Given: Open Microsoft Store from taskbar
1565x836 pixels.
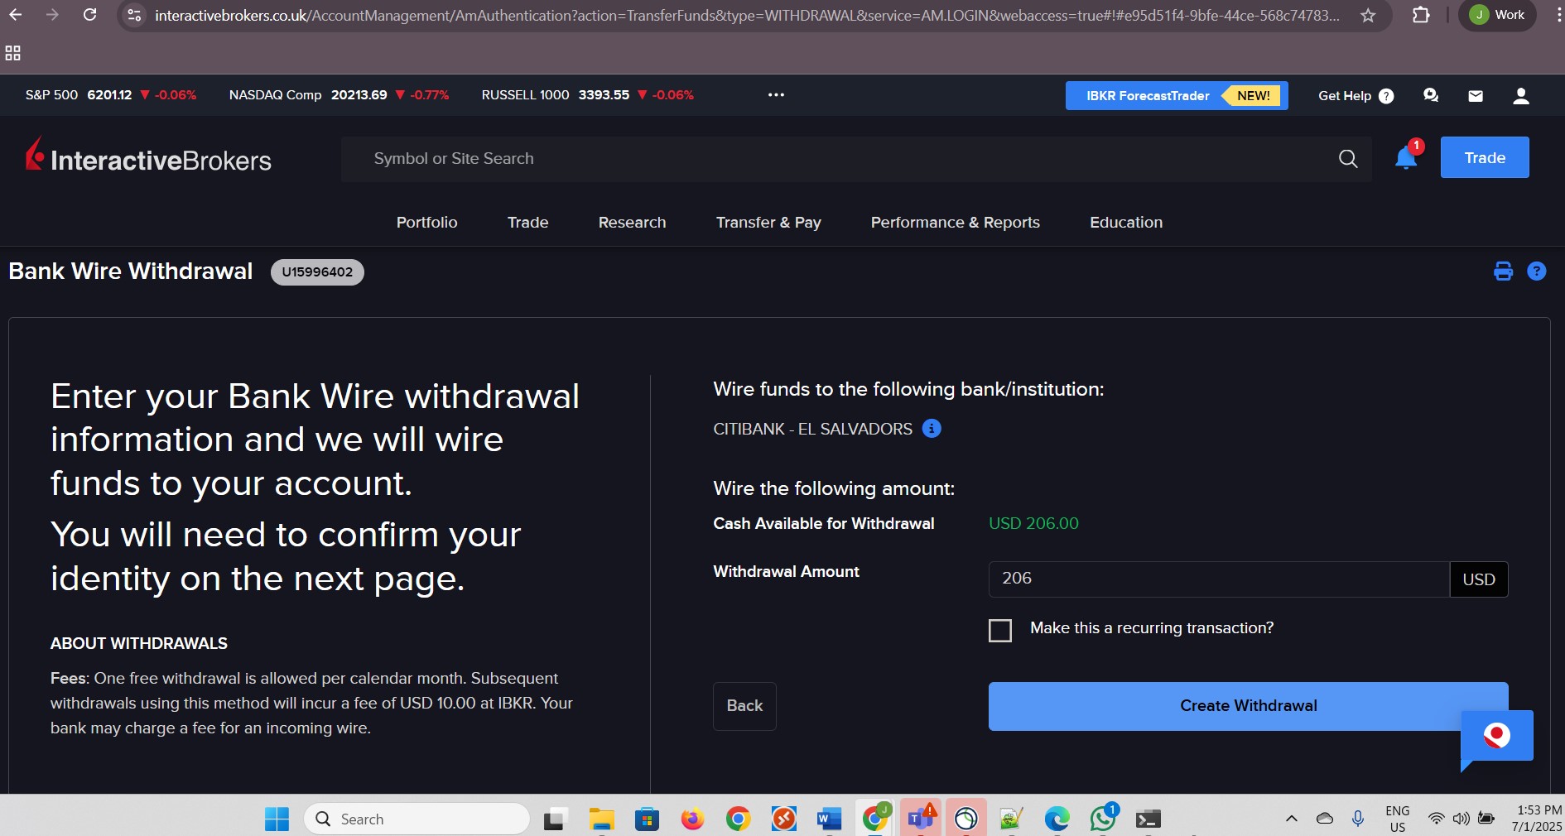Looking at the screenshot, I should tap(647, 819).
